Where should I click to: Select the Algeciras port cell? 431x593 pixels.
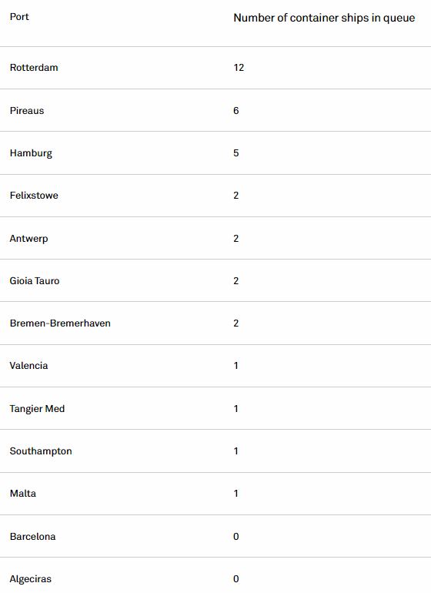[31, 579]
